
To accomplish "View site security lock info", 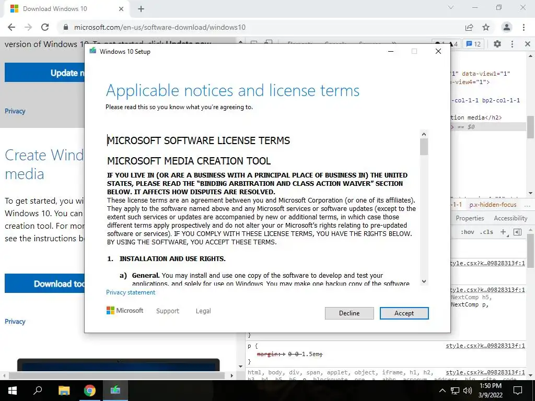I will [66, 27].
